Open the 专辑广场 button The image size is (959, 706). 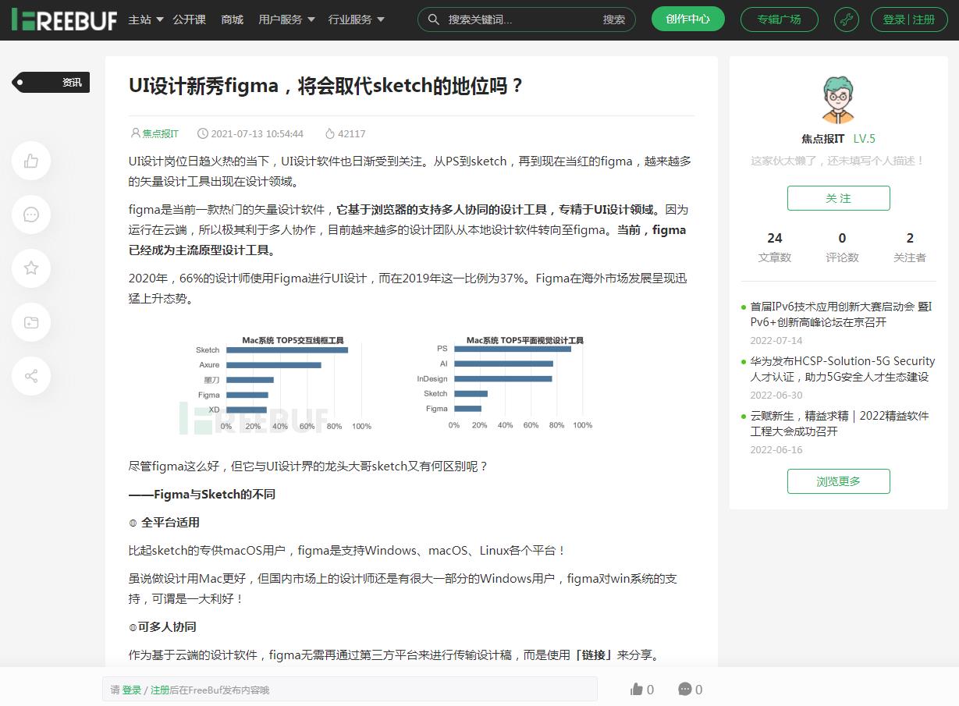click(779, 20)
